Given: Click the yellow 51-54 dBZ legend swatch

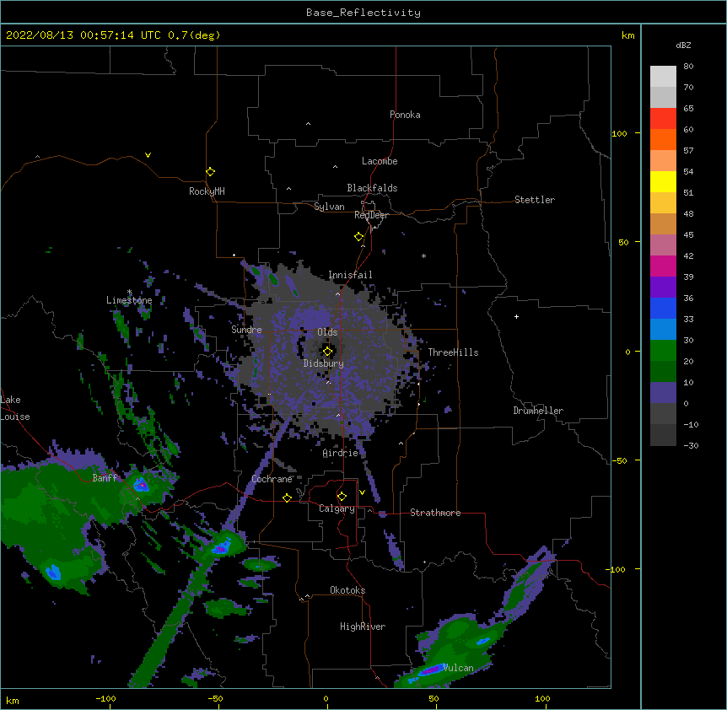Looking at the screenshot, I should click(663, 181).
